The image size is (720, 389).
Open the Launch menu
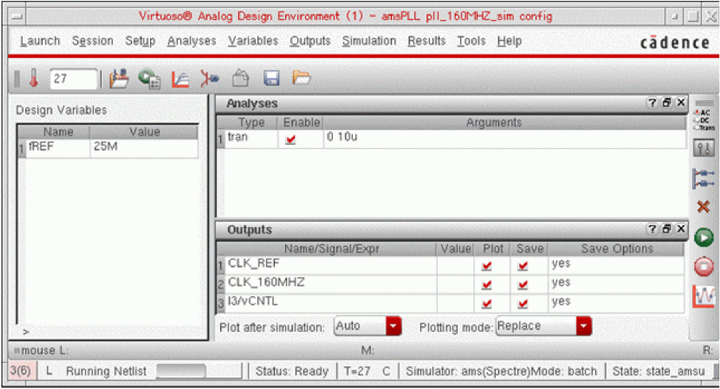click(x=40, y=41)
